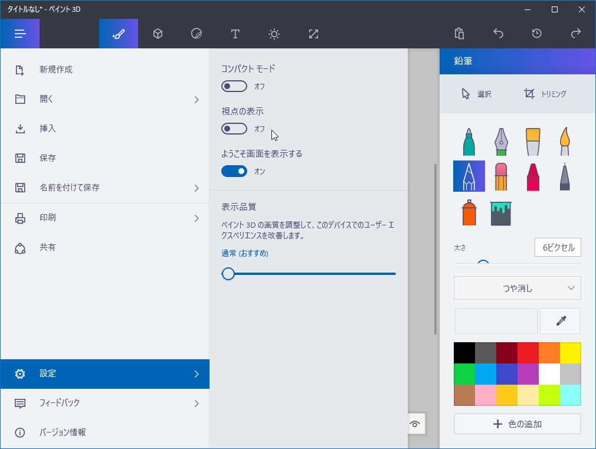Screen dimensions: 596x449
Task: Open the matte finish dropdown
Action: (517, 288)
